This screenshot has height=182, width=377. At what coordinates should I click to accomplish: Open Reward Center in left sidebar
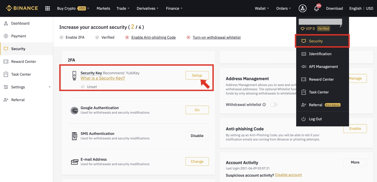click(23, 62)
